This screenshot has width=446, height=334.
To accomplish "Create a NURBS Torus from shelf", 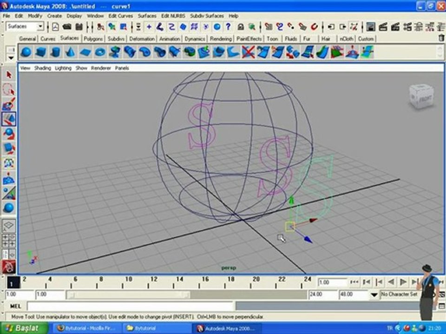I will [x=100, y=52].
